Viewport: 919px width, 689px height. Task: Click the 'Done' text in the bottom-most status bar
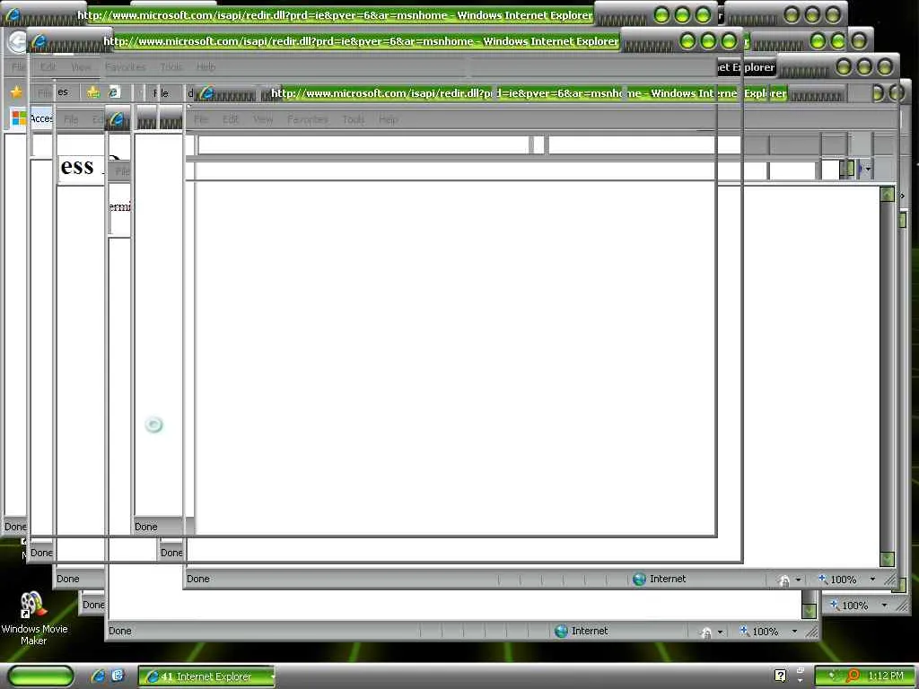tap(120, 631)
